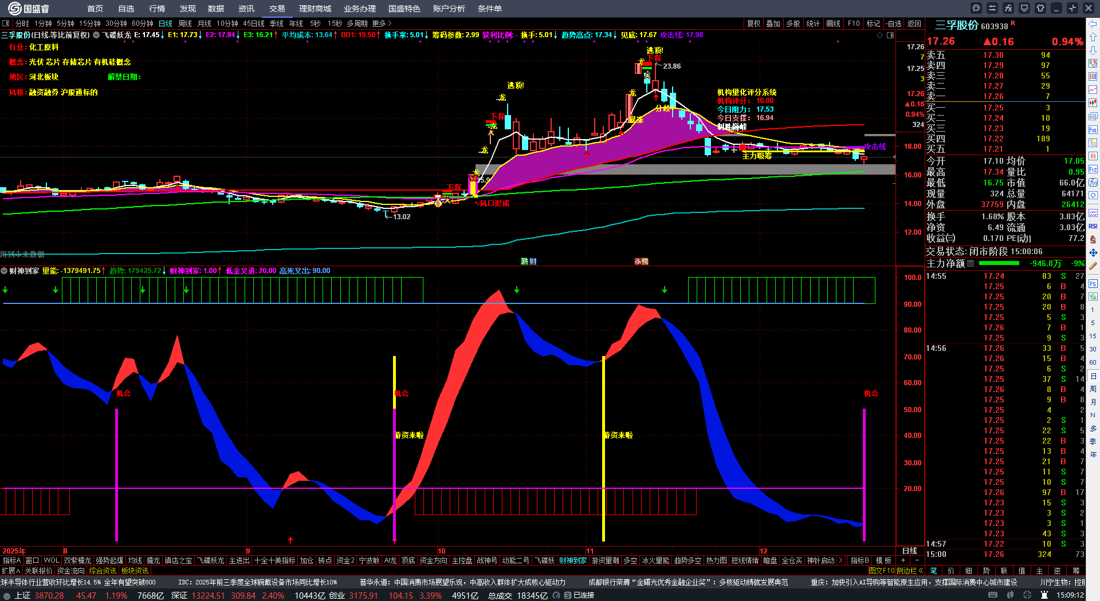Click the F12 trading icon in sidebar

tap(1093, 169)
